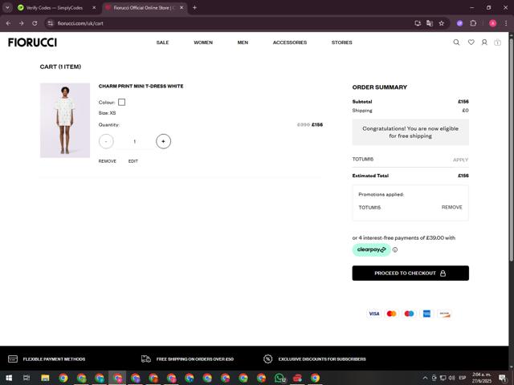Image resolution: width=514 pixels, height=385 pixels.
Task: Click REMOVE under the cart item
Action: tap(107, 161)
